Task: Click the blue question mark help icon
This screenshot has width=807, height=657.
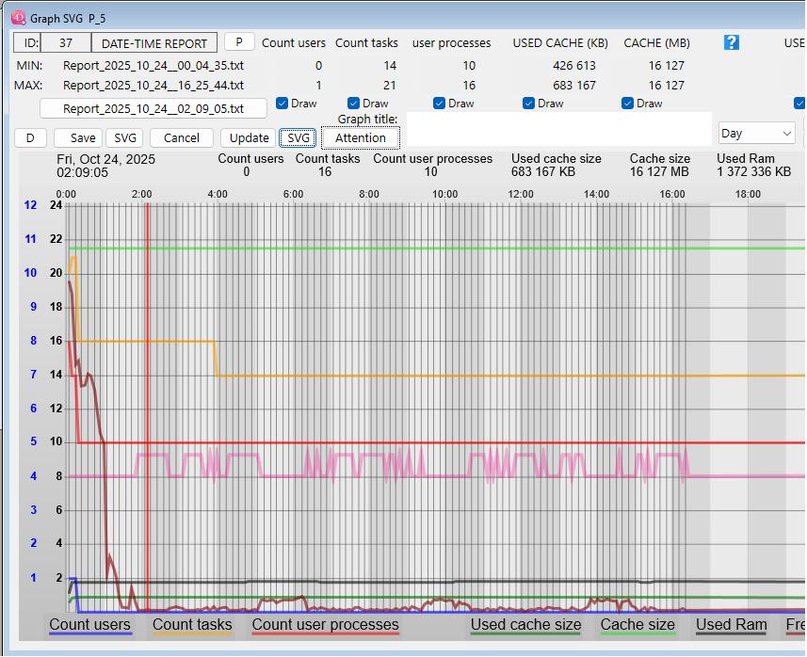Action: click(731, 42)
